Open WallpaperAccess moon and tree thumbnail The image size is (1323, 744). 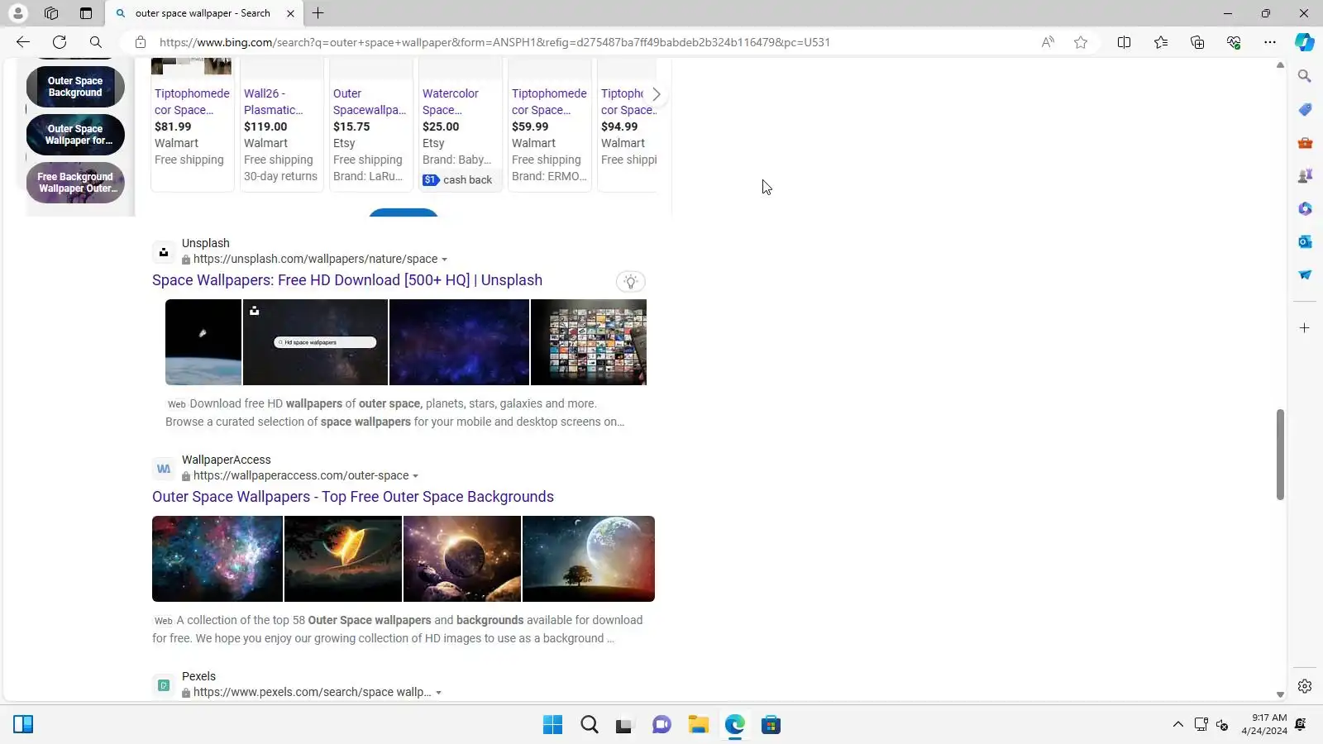pyautogui.click(x=589, y=559)
